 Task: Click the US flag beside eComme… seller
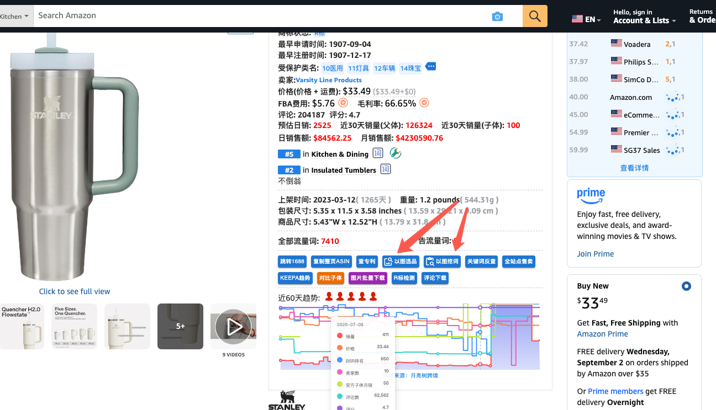[616, 114]
